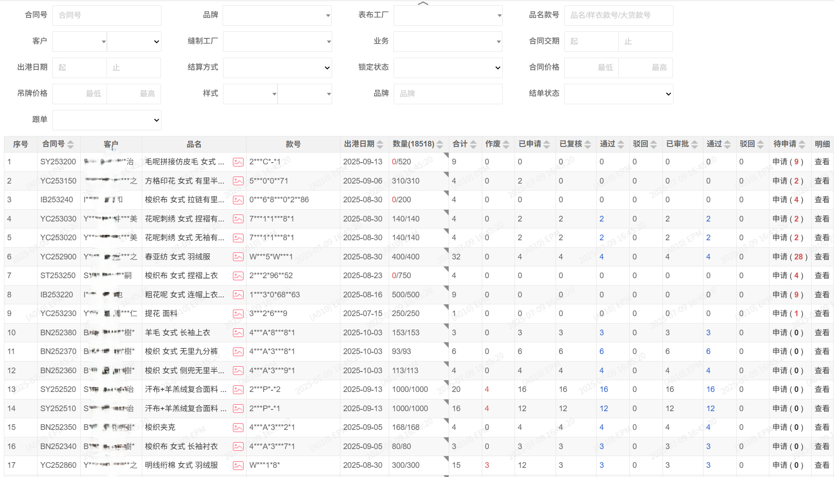Open image icon for row YC253020
The image size is (834, 477).
coord(238,238)
